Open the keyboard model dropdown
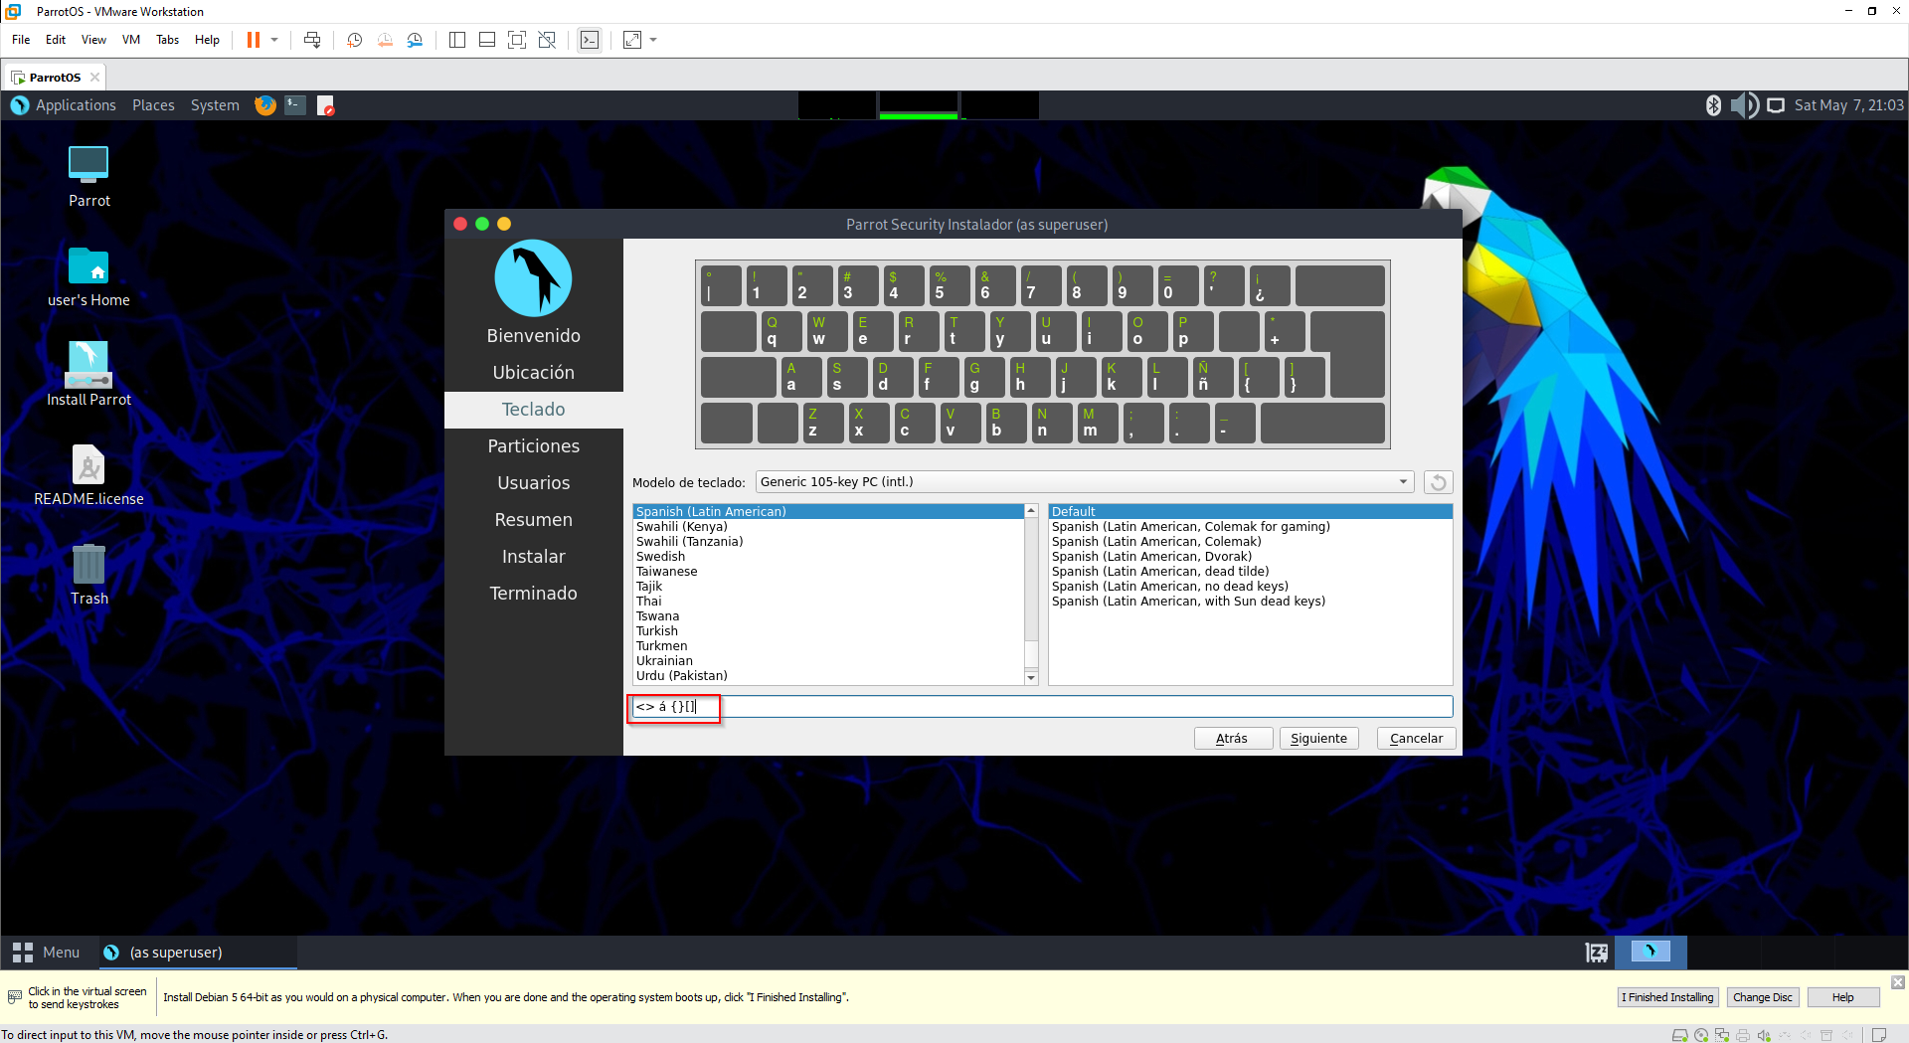The height and width of the screenshot is (1043, 1909). (x=1085, y=482)
